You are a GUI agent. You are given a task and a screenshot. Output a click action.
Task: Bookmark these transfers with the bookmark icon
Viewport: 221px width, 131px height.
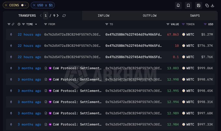click(188, 5)
